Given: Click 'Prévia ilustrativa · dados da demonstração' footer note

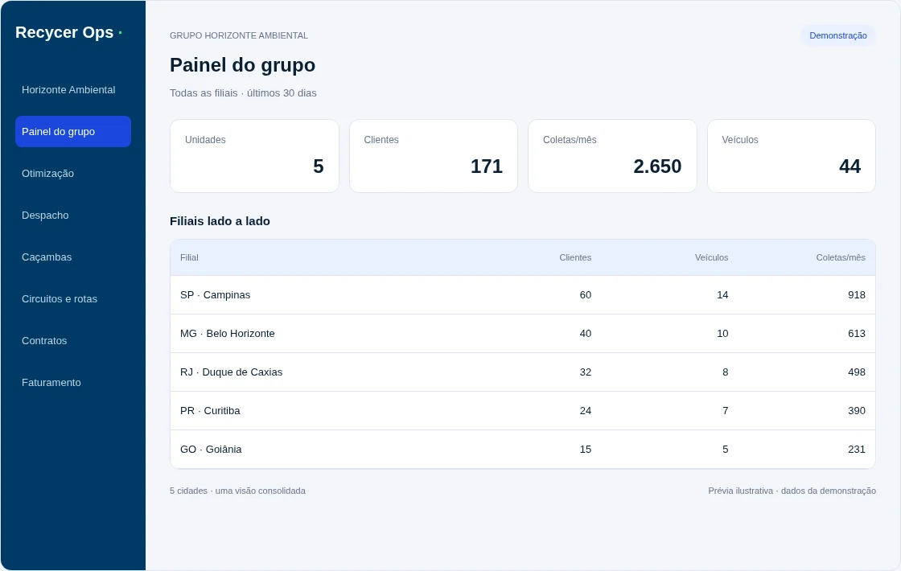Looking at the screenshot, I should point(792,491).
